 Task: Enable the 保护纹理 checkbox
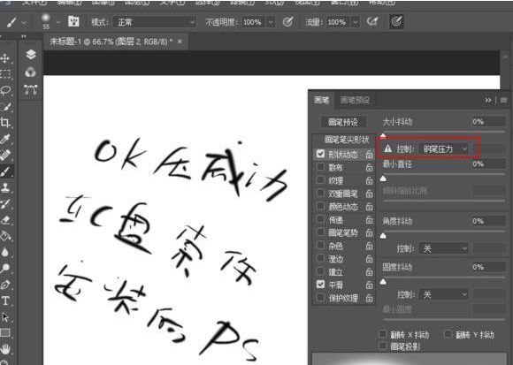(320, 297)
